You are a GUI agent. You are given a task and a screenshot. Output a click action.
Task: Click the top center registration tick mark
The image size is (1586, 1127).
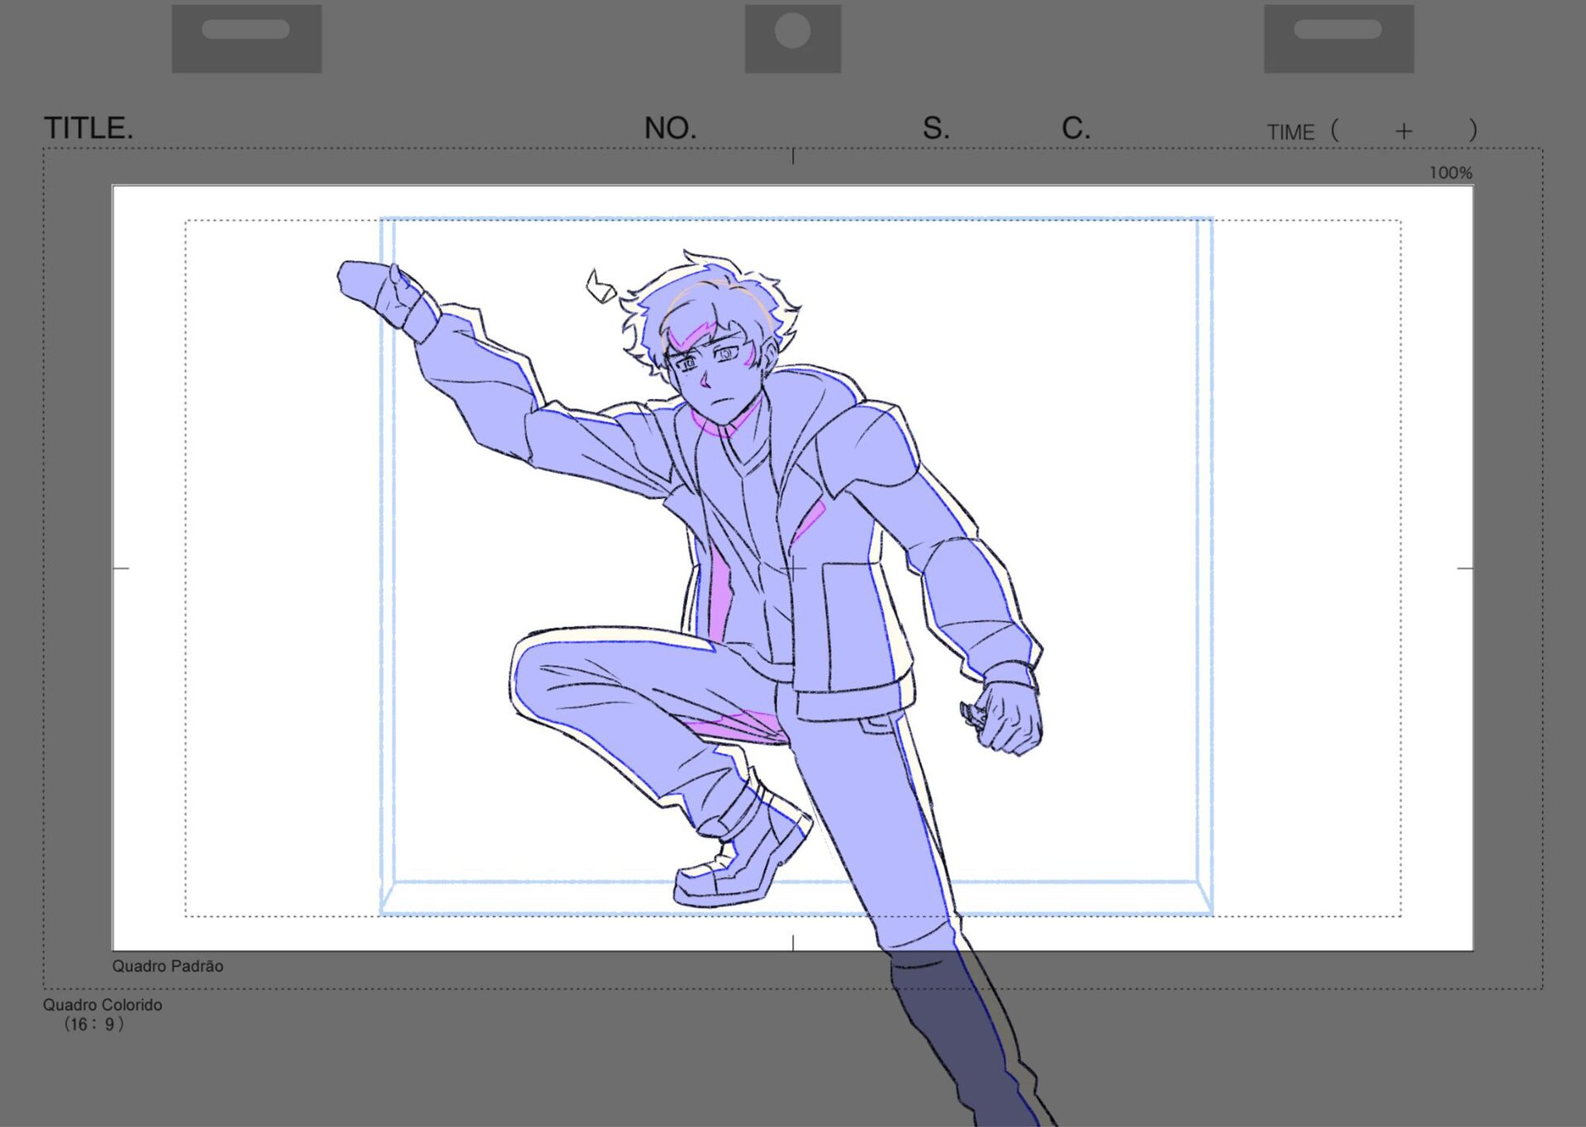(x=793, y=156)
